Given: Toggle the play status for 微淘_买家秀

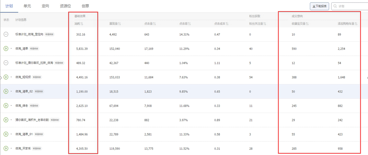Looking at the screenshot, I should point(6,149).
